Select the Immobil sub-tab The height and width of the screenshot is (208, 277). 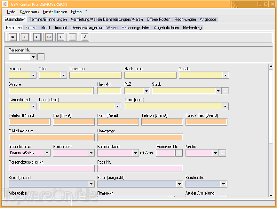[x=61, y=27]
